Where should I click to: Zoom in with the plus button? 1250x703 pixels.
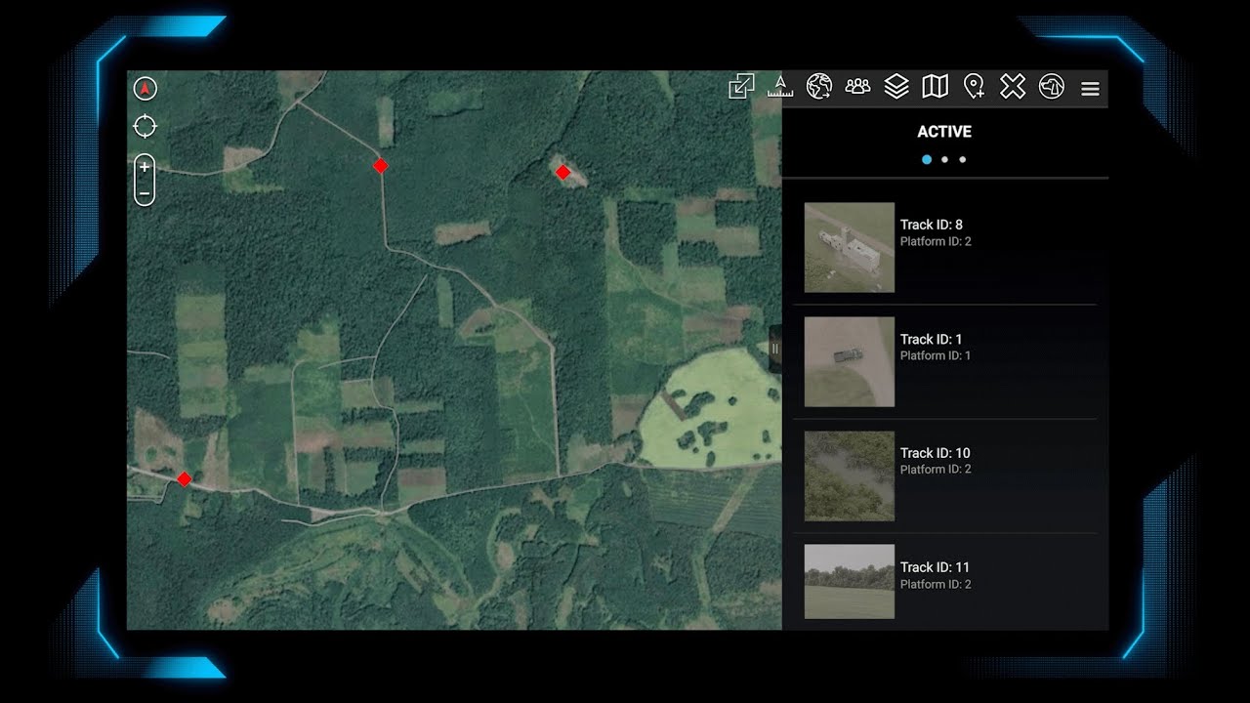click(145, 167)
